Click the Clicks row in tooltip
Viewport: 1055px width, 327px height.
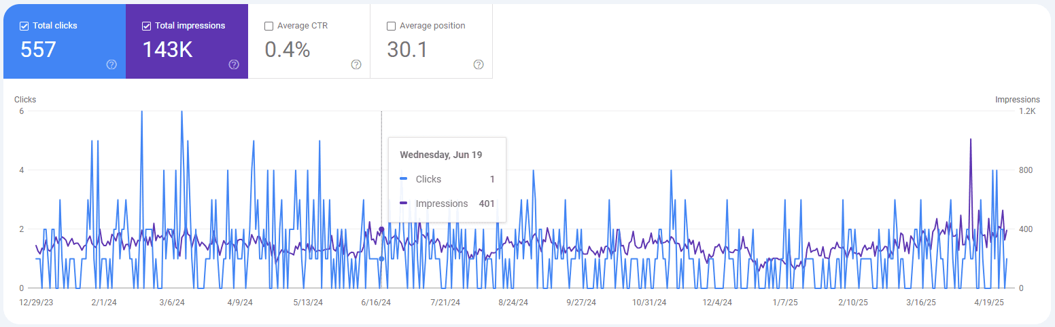(447, 179)
